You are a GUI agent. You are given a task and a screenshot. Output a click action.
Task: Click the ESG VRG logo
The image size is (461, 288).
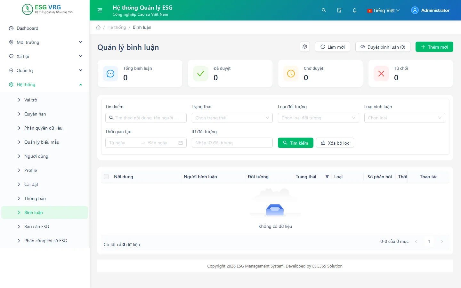click(47, 9)
